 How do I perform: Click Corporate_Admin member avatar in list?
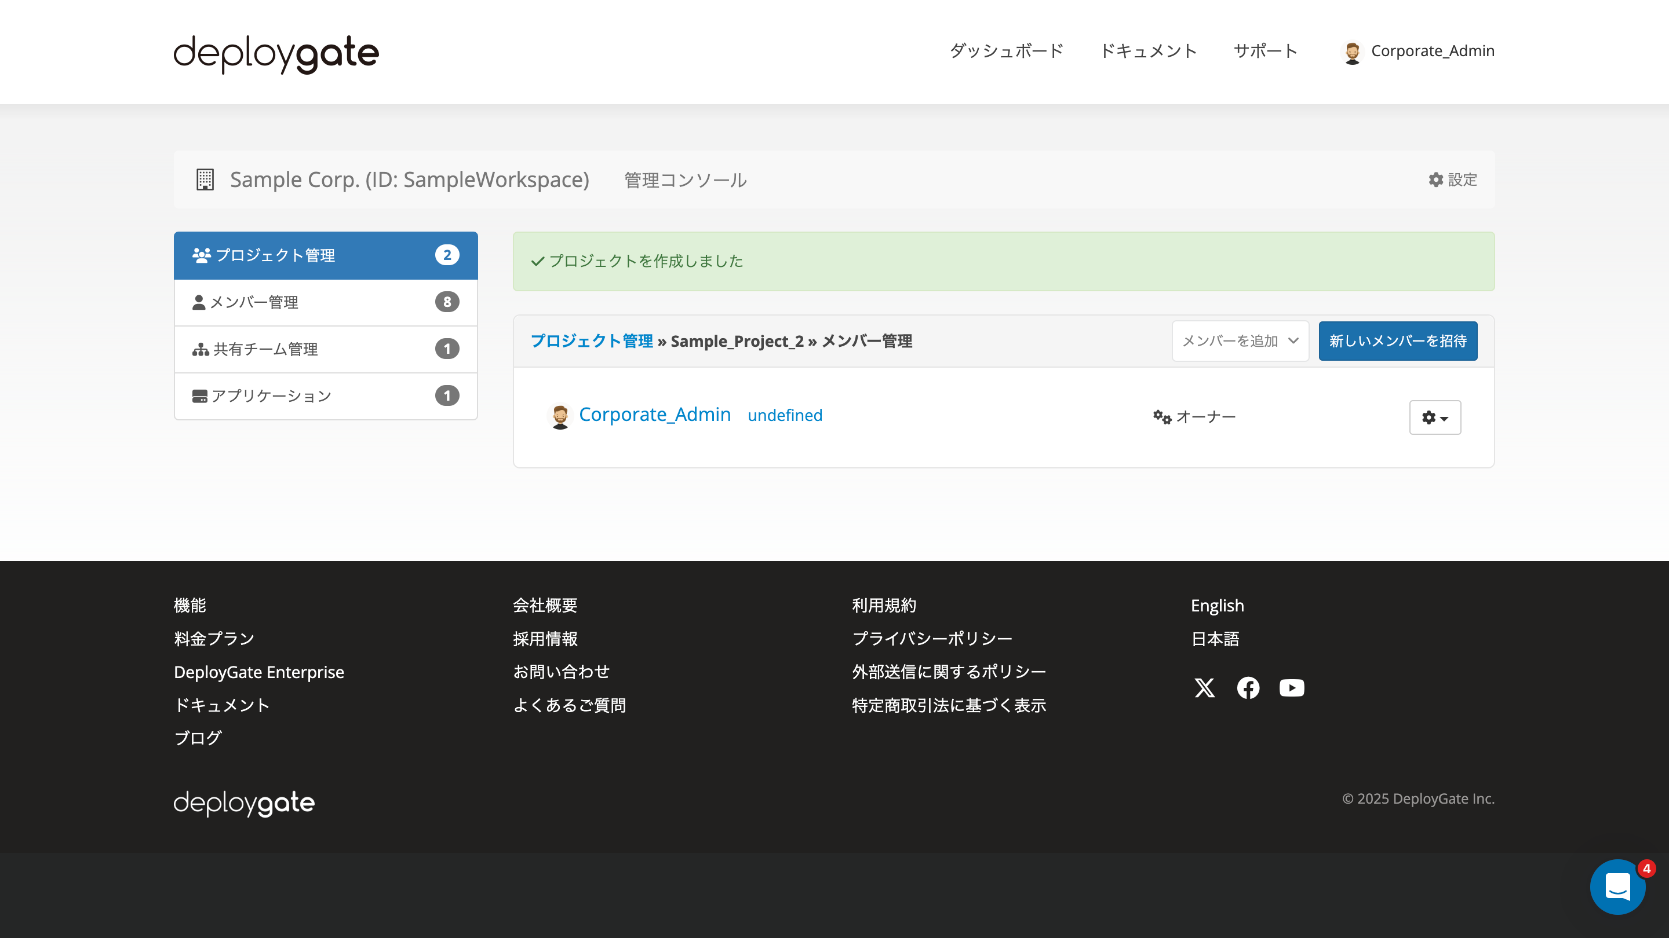click(x=560, y=416)
